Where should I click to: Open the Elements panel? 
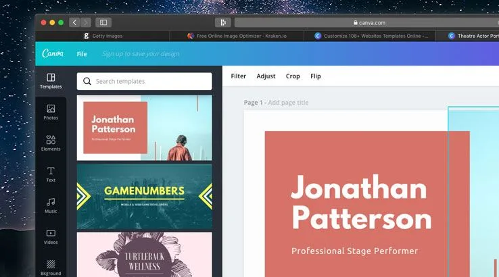[51, 143]
